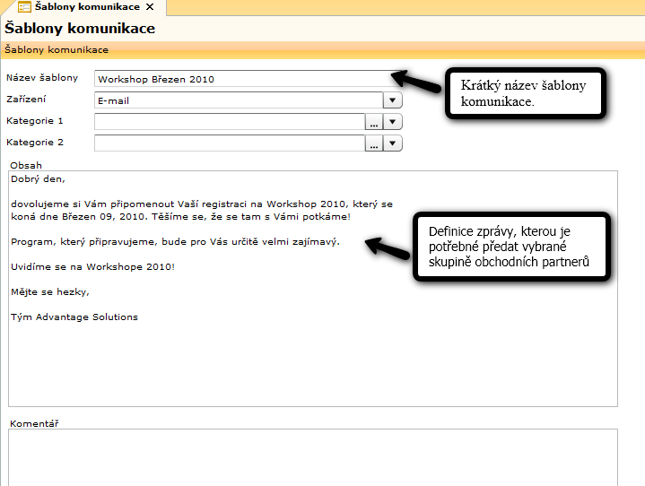Click inside the Komentář text area

point(312,457)
